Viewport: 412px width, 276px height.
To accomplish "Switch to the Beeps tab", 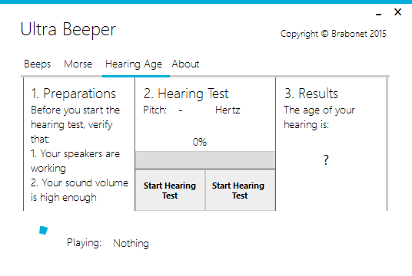I will pyautogui.click(x=38, y=64).
